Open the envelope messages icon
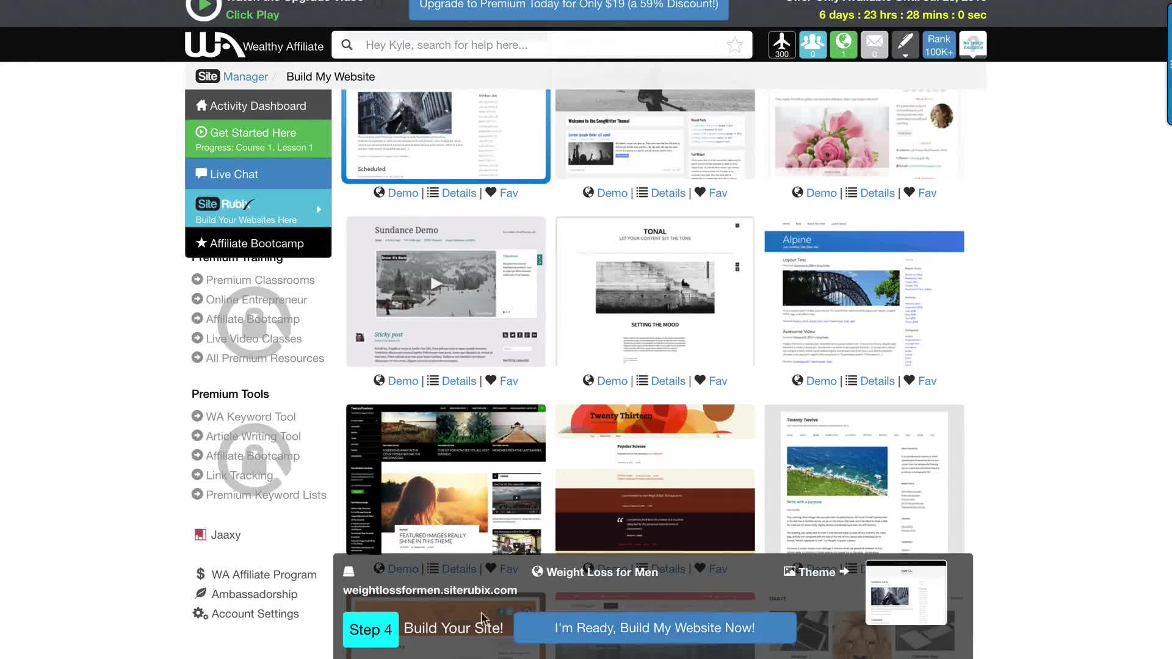 pyautogui.click(x=874, y=45)
